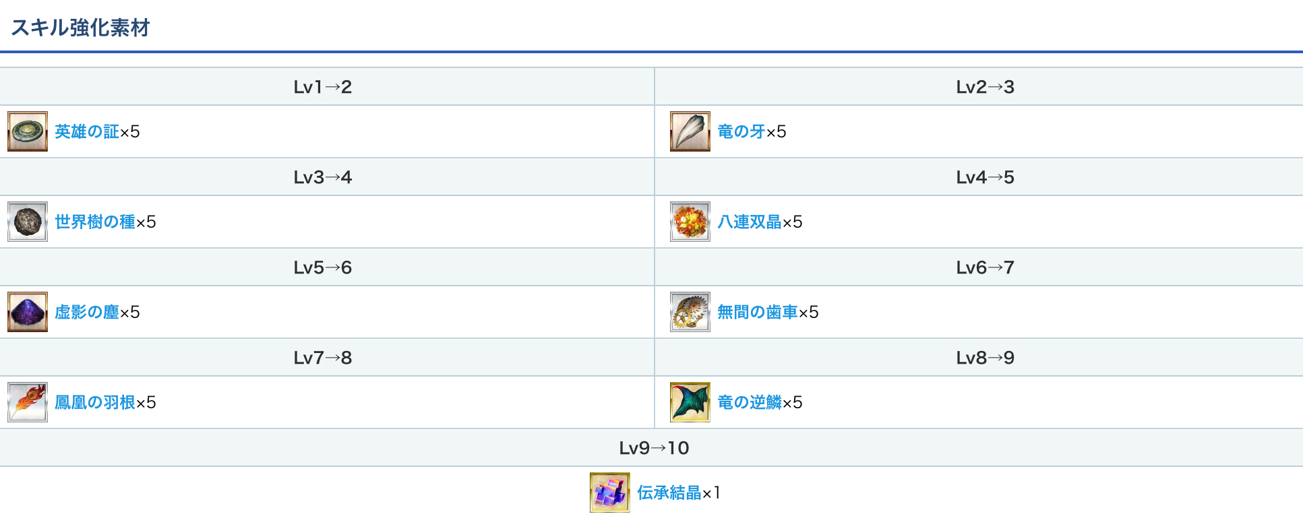
Task: Follow the 世界樹の種 text link
Action: [95, 222]
